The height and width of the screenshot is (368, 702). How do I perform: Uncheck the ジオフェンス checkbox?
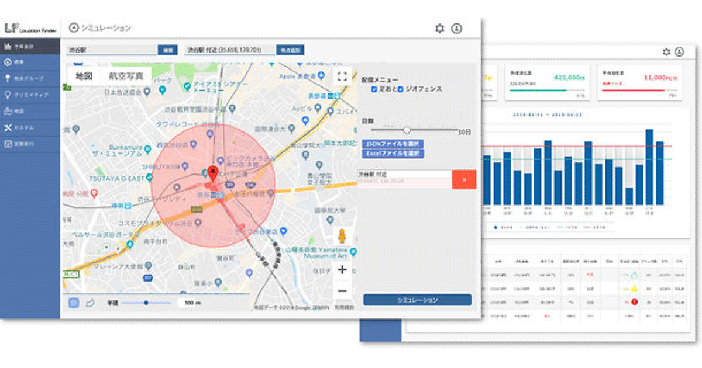tap(401, 89)
